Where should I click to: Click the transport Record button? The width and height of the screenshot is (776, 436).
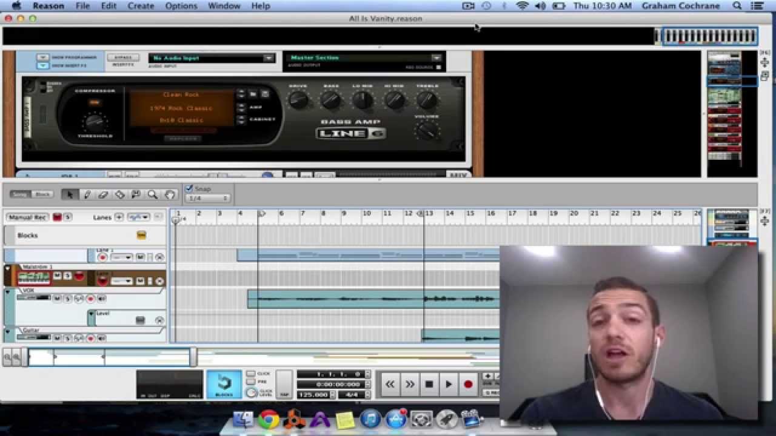[x=468, y=384]
